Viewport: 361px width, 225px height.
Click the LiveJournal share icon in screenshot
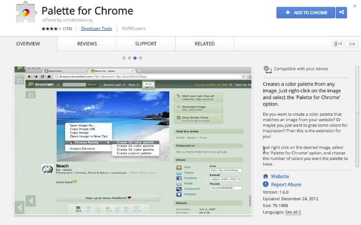pyautogui.click(x=179, y=189)
